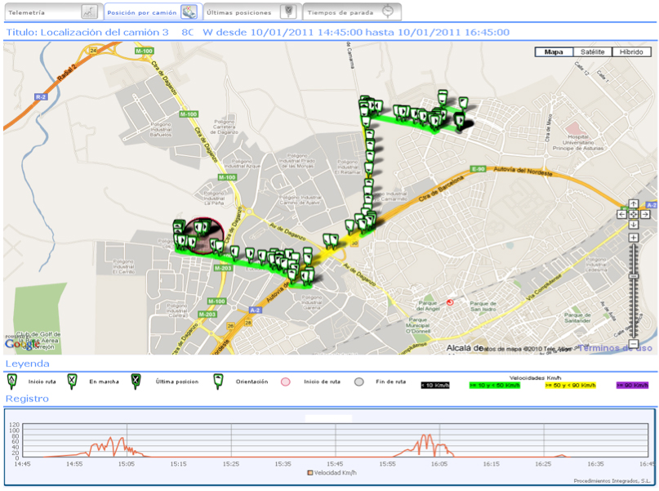The image size is (659, 491).
Task: Click the green 10 to 50 Km/h swatch
Action: click(x=495, y=385)
